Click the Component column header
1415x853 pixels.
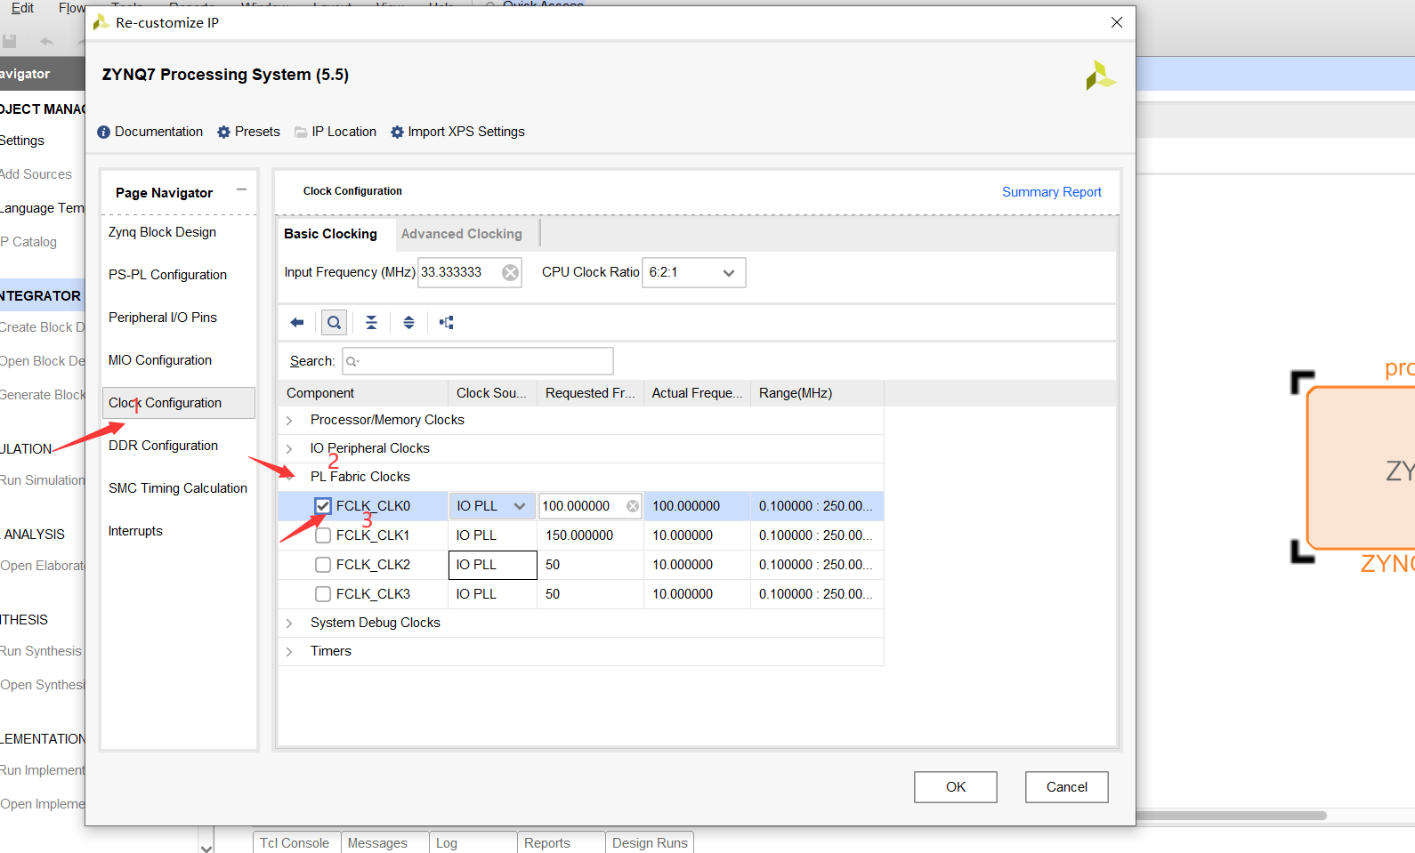(x=363, y=393)
